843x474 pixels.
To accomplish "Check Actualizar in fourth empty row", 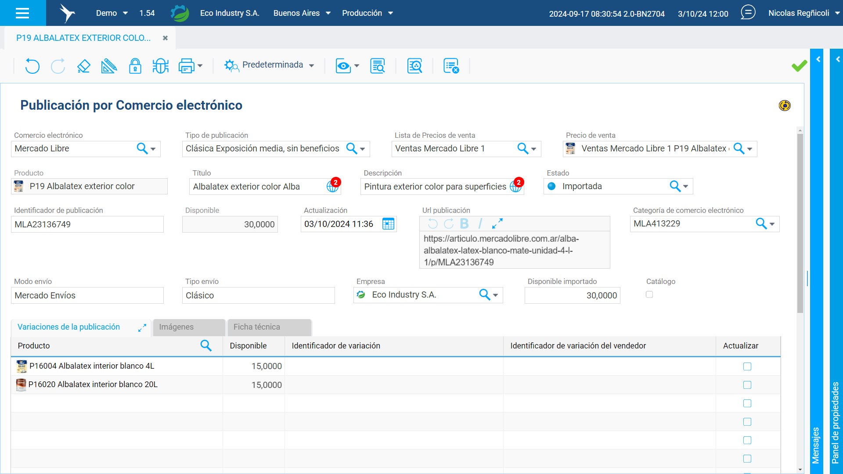I will (747, 422).
